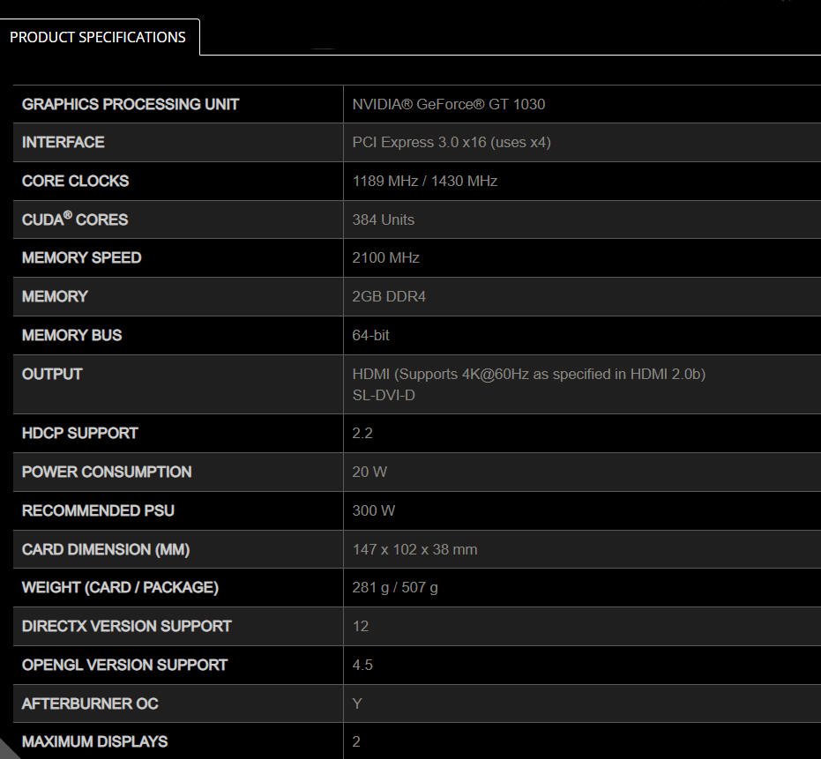The height and width of the screenshot is (759, 821).
Task: Select the 2GB DDR4 memory value
Action: click(x=389, y=296)
